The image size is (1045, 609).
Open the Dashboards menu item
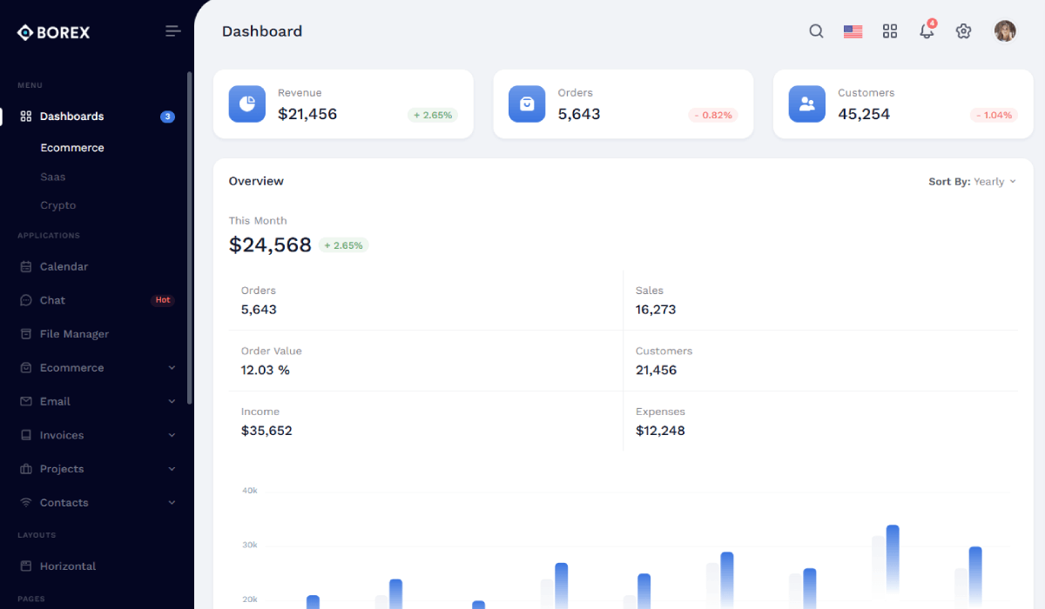pos(71,117)
